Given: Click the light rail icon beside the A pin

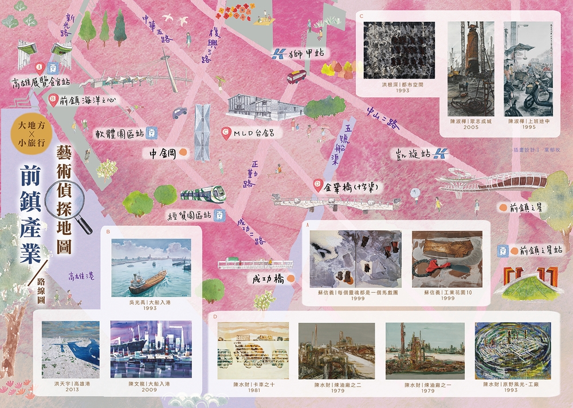Looking at the screenshot, I should point(53,68).
